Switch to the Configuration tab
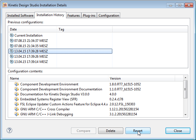Image resolution: width=196 pixels, height=140 pixels. 109,16
